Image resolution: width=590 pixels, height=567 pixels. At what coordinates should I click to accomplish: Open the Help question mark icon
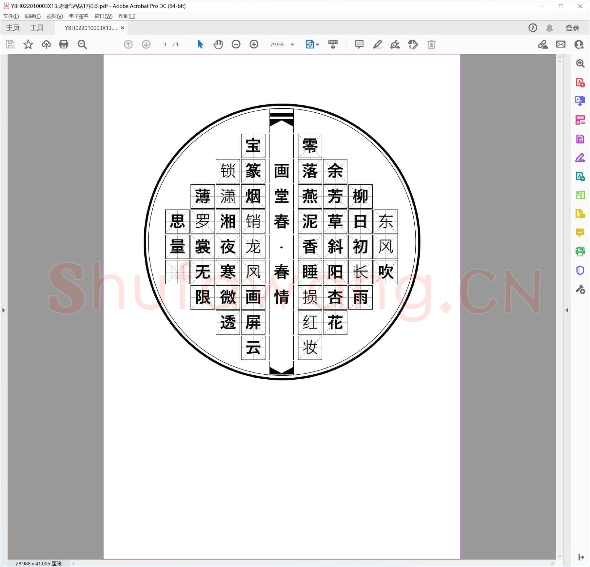click(533, 28)
